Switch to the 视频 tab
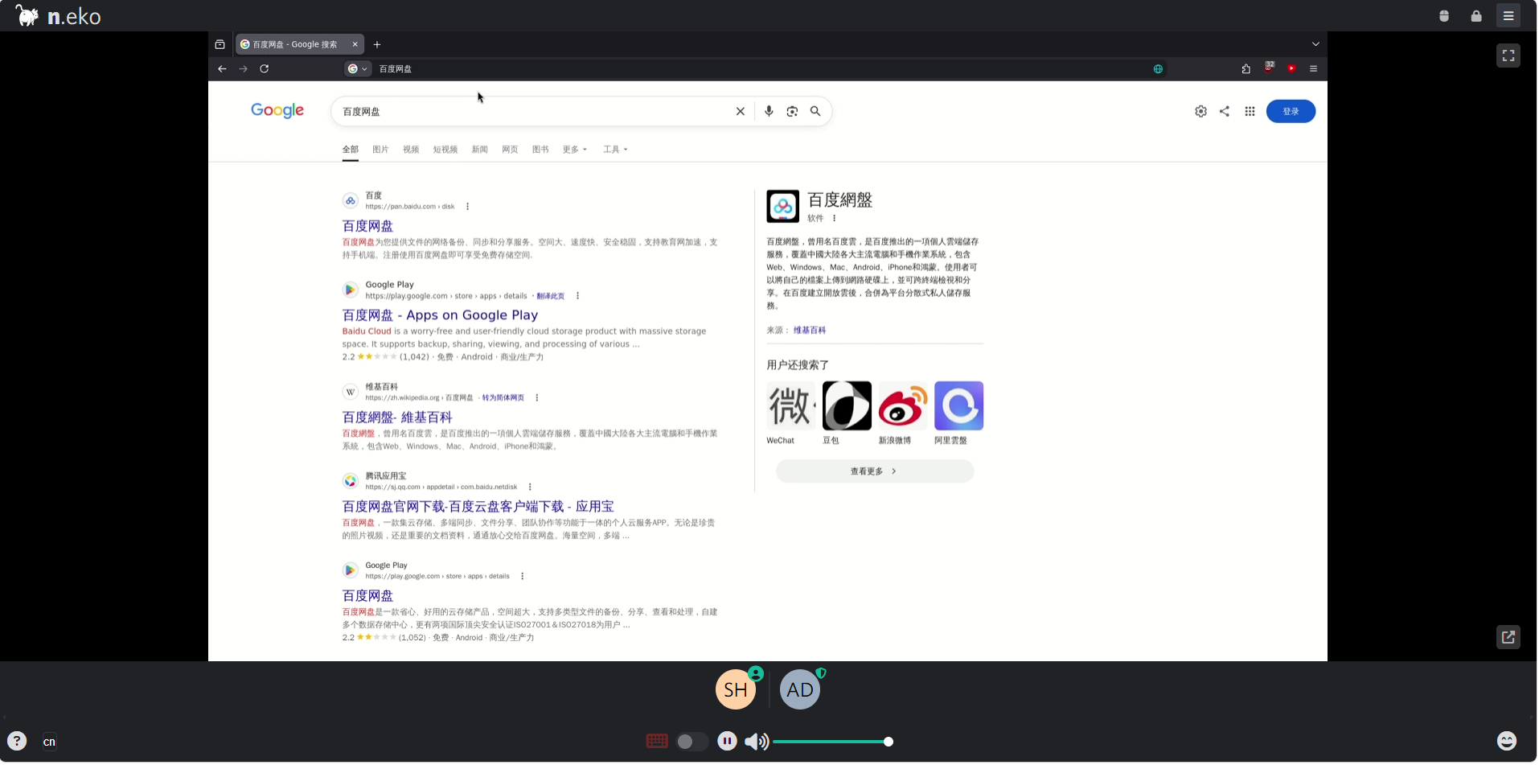The width and height of the screenshot is (1539, 765). (x=411, y=150)
